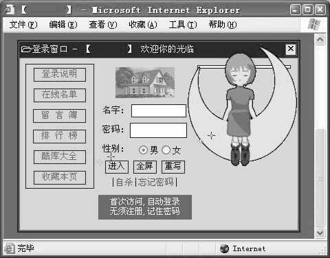330x258 pixels.
Task: Click the 全屏 fullscreen button
Action: (x=145, y=167)
